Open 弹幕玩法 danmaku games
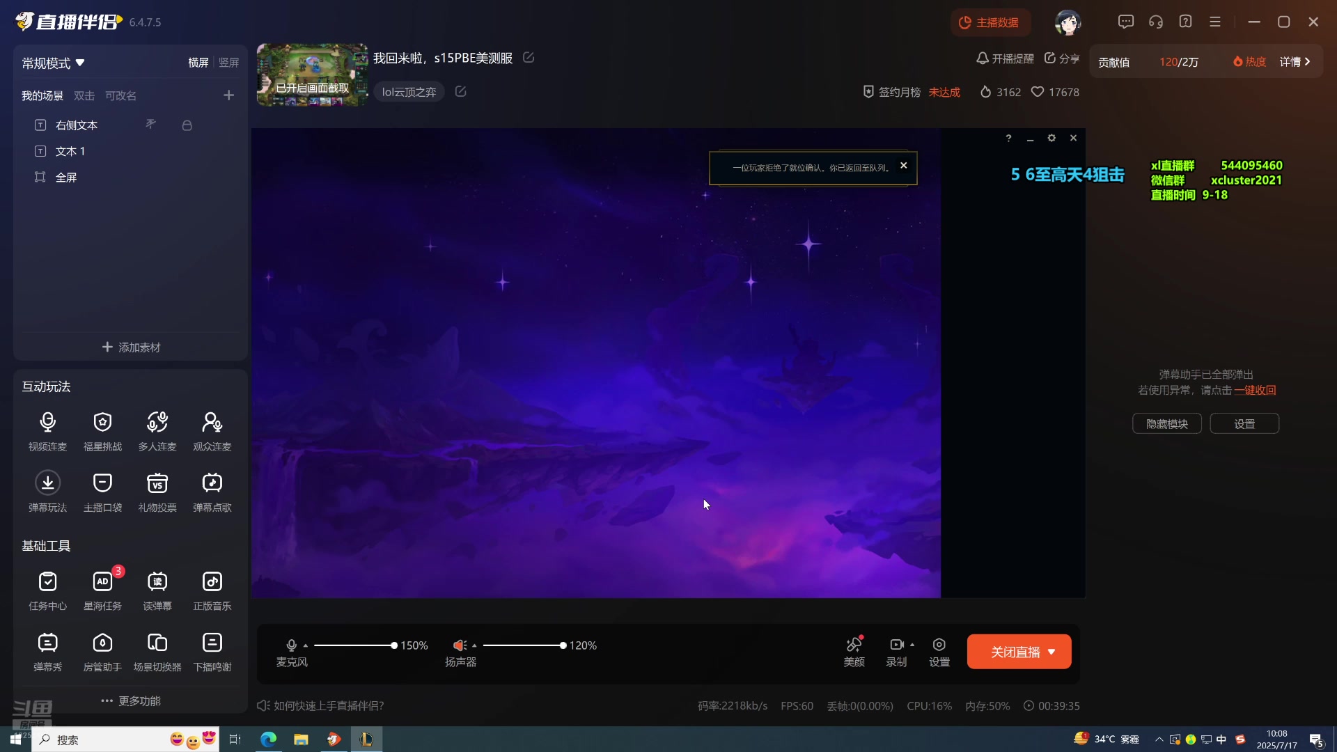The image size is (1337, 752). (47, 492)
